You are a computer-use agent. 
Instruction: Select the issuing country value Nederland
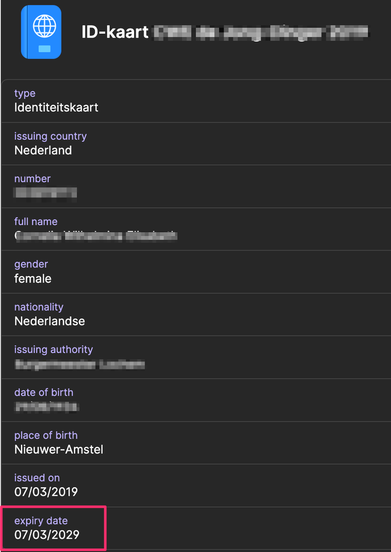point(43,150)
